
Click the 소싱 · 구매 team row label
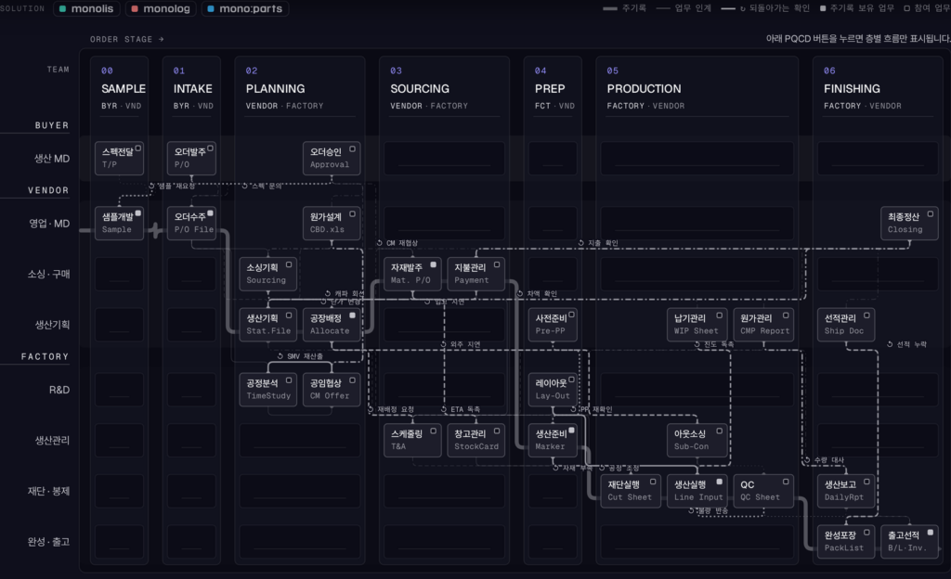[x=48, y=275]
